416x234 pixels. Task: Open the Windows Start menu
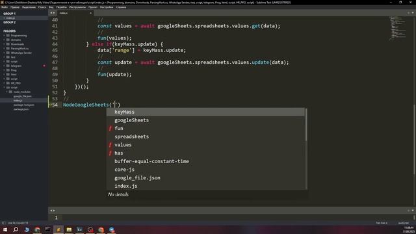[x=5, y=229]
